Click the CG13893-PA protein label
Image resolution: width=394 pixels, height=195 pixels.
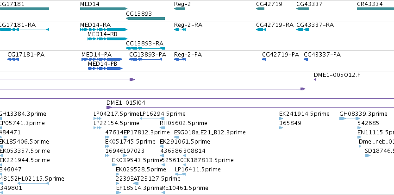[148, 55]
